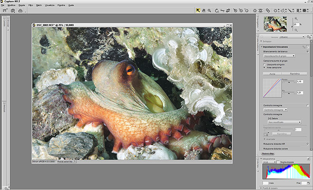
Task: Open 'Imposta punto di grigio' dropdown
Action: point(279,56)
